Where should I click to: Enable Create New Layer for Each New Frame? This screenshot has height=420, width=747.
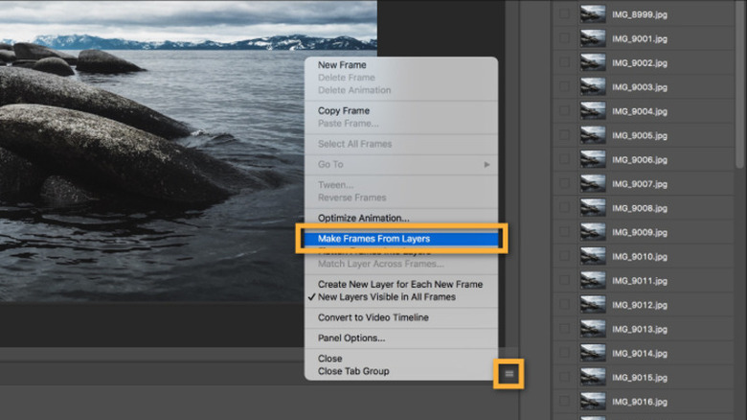(x=399, y=285)
